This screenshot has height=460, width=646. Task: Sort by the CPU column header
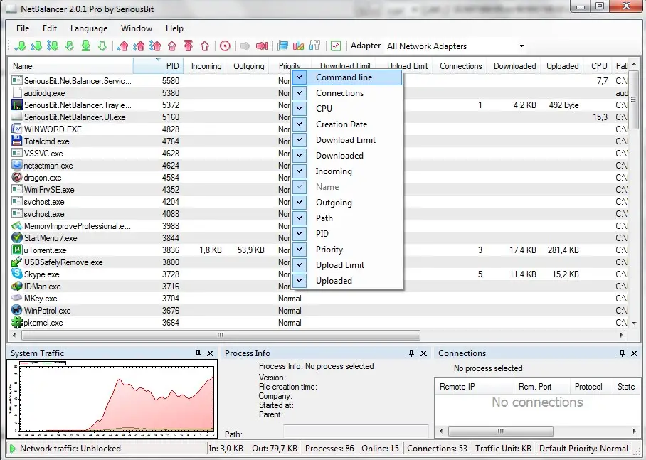[598, 66]
